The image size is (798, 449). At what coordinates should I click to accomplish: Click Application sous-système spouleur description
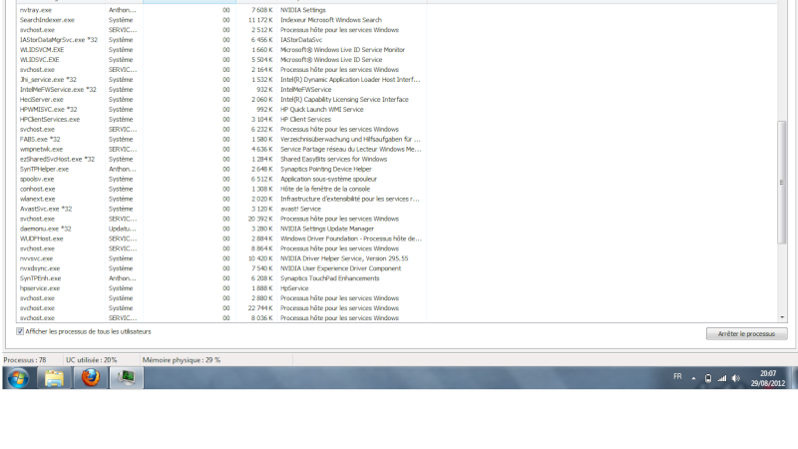click(x=328, y=179)
